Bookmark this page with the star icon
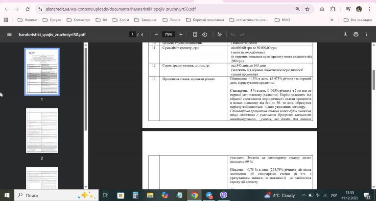Image resolution: width=376 pixels, height=201 pixels. [x=307, y=9]
